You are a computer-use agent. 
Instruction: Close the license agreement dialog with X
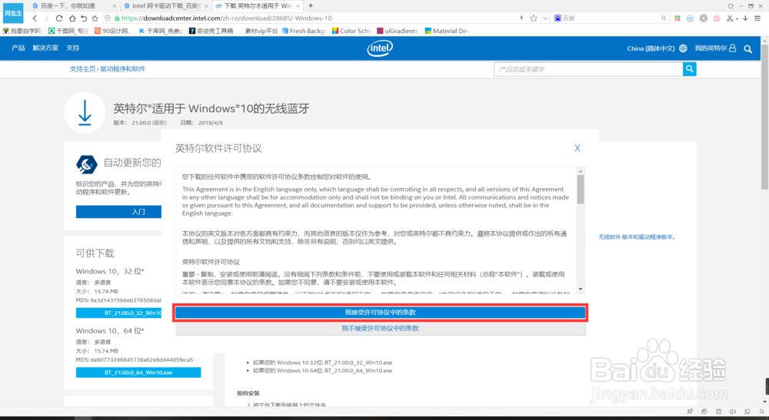(578, 148)
